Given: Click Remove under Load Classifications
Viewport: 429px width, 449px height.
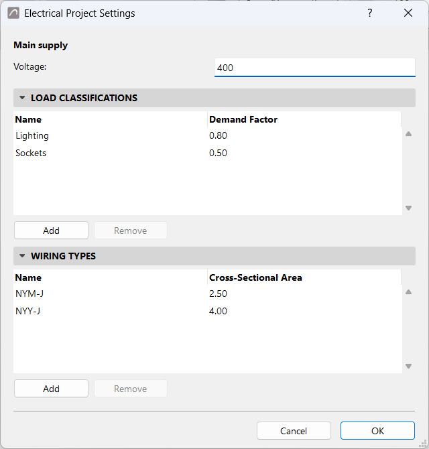Looking at the screenshot, I should pos(131,231).
